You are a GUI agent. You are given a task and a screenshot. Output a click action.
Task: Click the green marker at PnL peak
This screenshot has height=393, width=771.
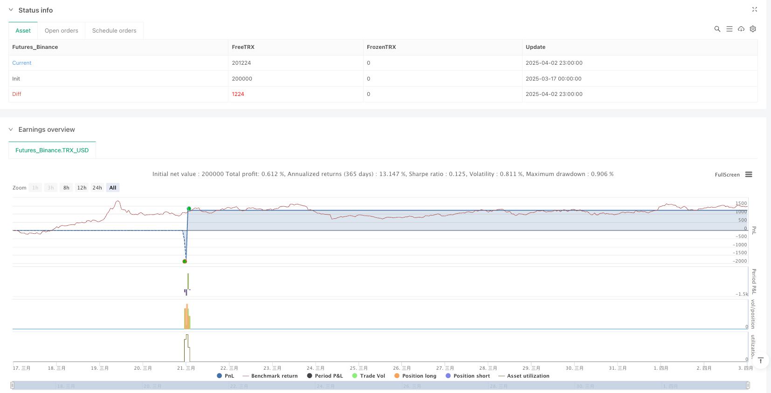point(189,209)
